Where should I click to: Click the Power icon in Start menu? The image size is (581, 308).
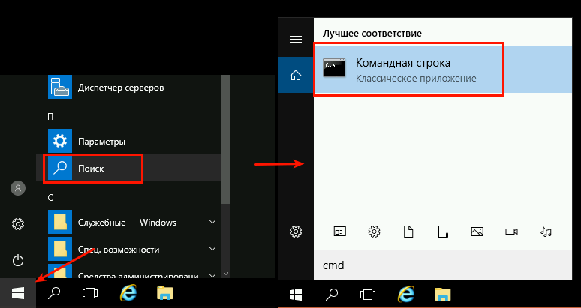18,260
